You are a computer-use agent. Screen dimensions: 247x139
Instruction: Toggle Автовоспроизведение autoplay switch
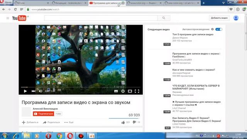pos(219,29)
